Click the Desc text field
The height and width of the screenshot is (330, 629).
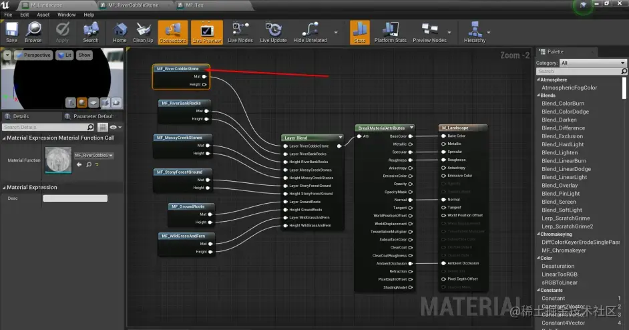(x=75, y=198)
